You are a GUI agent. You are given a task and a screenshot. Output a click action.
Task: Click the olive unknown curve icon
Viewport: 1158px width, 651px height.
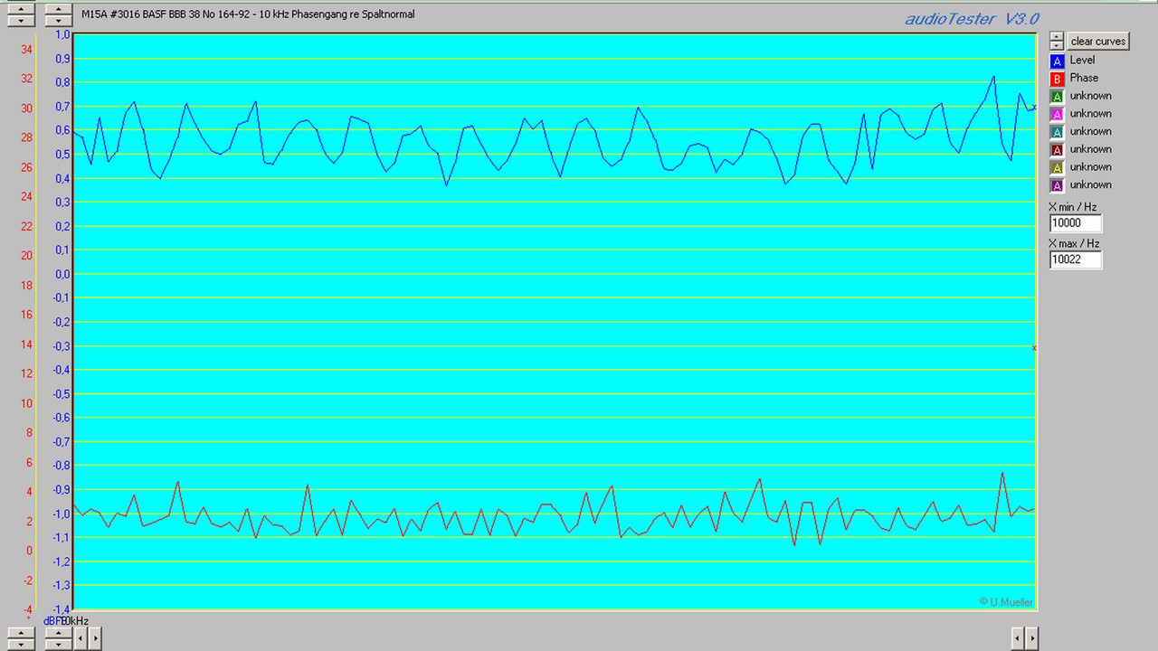pos(1057,167)
